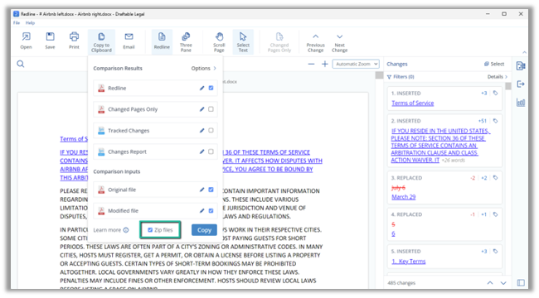Edit Redline output with pencil icon

[x=202, y=88]
